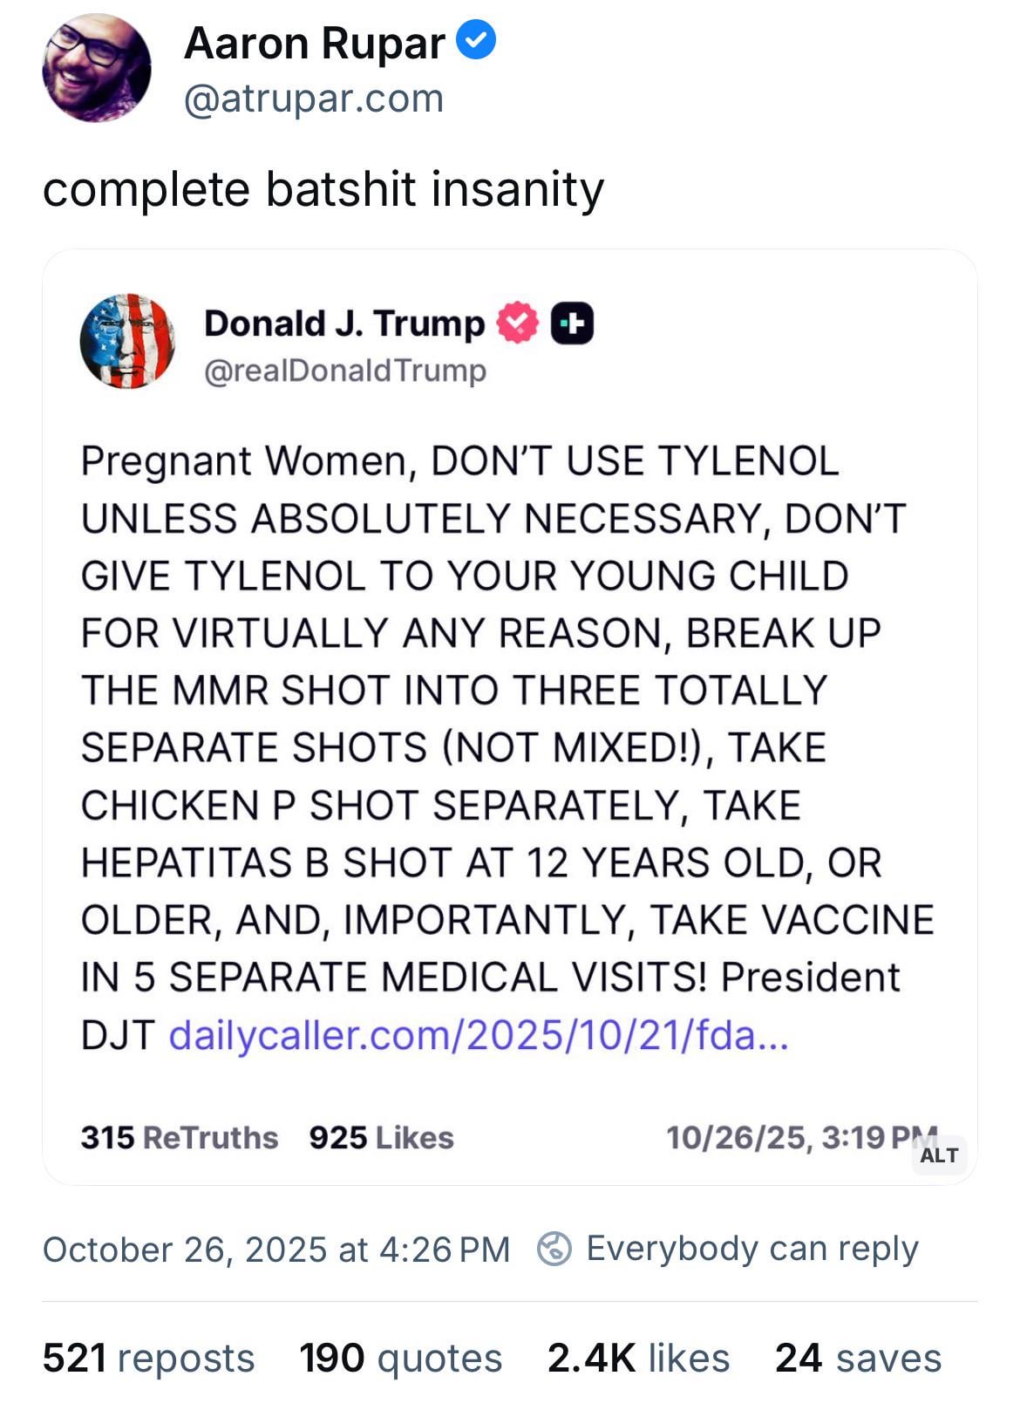Click the globe reply-settings icon
Screen dimensions: 1020x1410
pyautogui.click(x=554, y=1248)
